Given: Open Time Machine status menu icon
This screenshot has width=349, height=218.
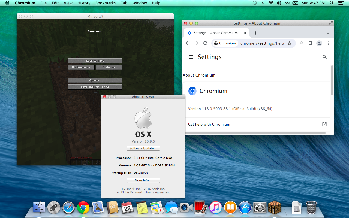Looking at the screenshot, I should pos(254,3).
